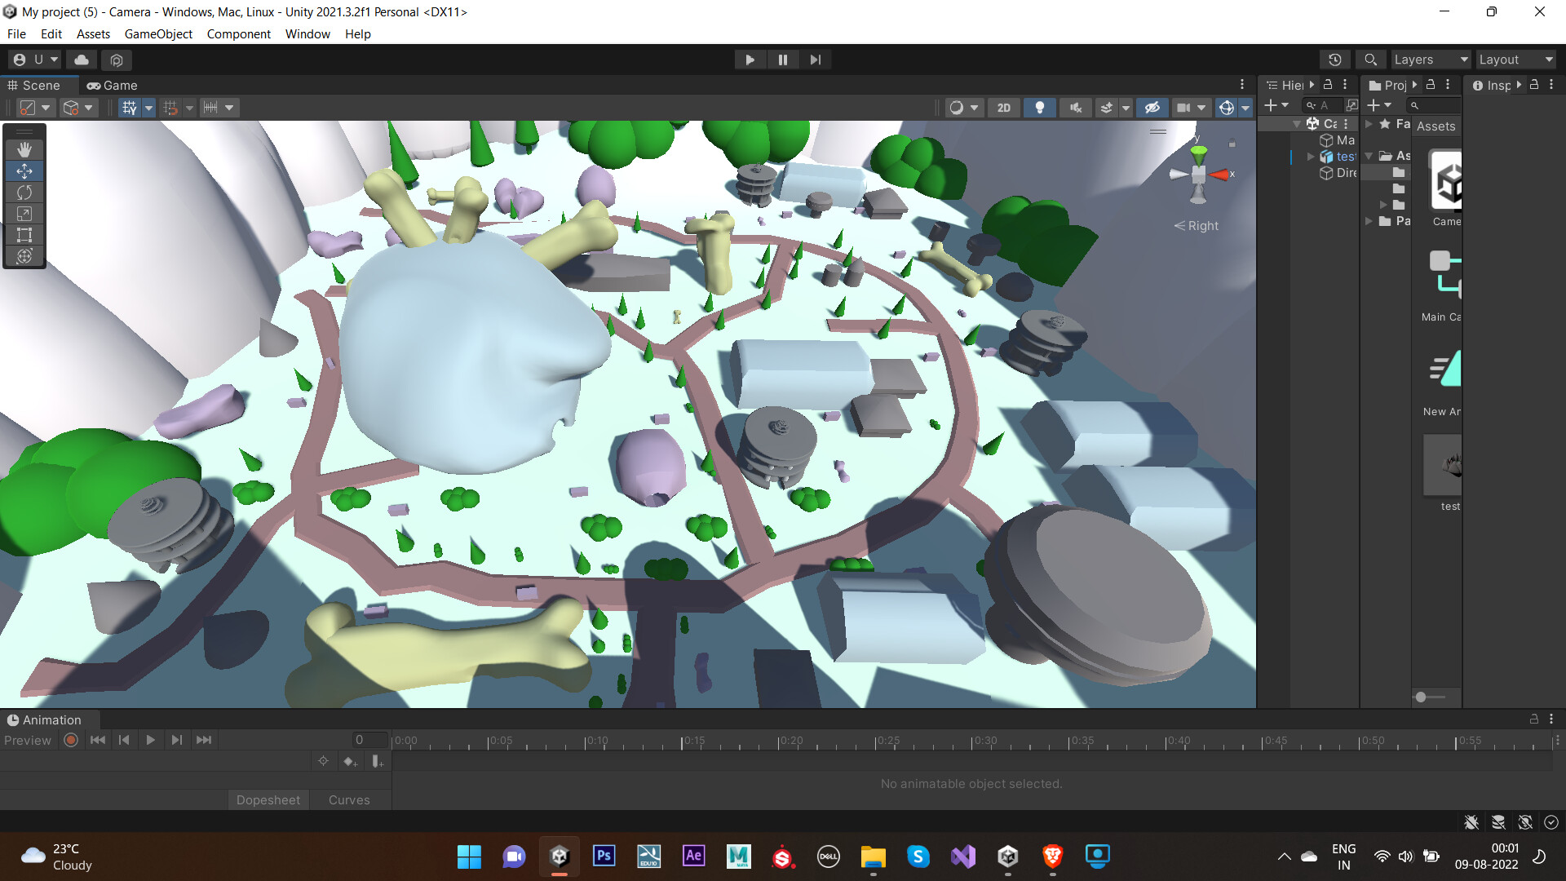The image size is (1566, 881).
Task: Select the Hand view tool
Action: (24, 149)
